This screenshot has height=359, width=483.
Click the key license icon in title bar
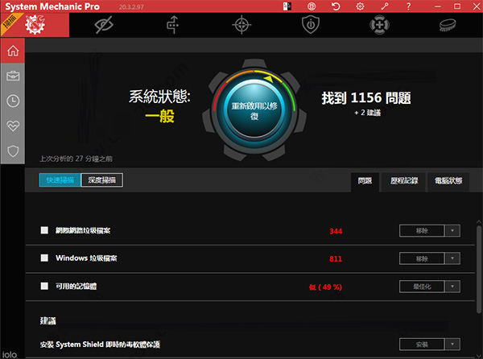385,6
